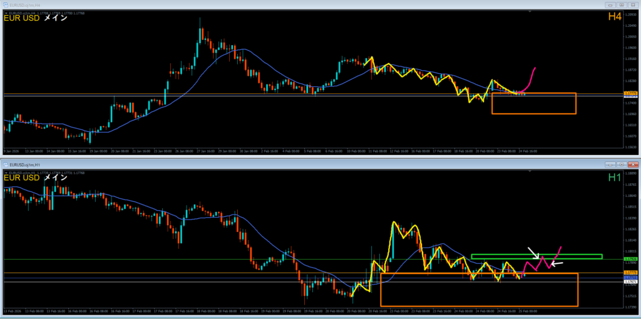Image resolution: width=641 pixels, height=319 pixels.
Task: Click 27 Jan 16:00 on H4 time axis
Action: coord(205,151)
